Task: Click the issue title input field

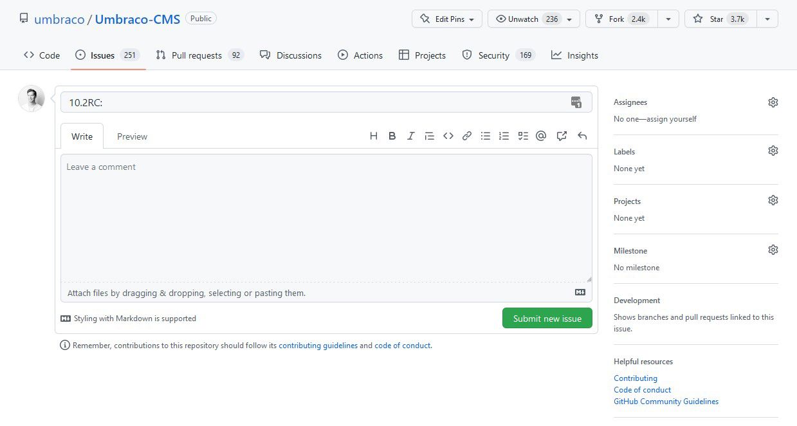Action: [x=326, y=102]
